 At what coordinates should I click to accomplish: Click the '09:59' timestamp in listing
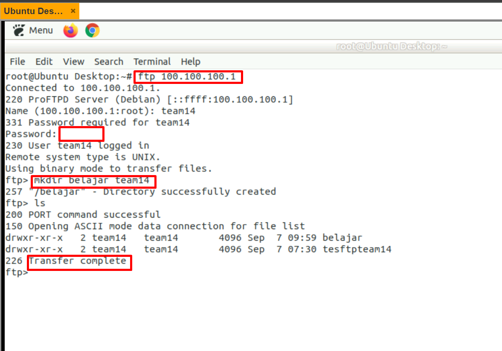tap(302, 238)
